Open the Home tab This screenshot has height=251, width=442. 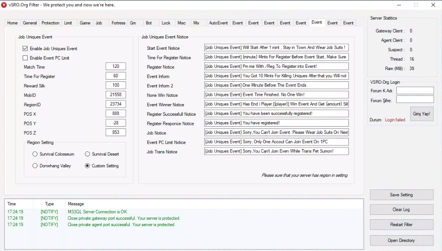[12, 23]
